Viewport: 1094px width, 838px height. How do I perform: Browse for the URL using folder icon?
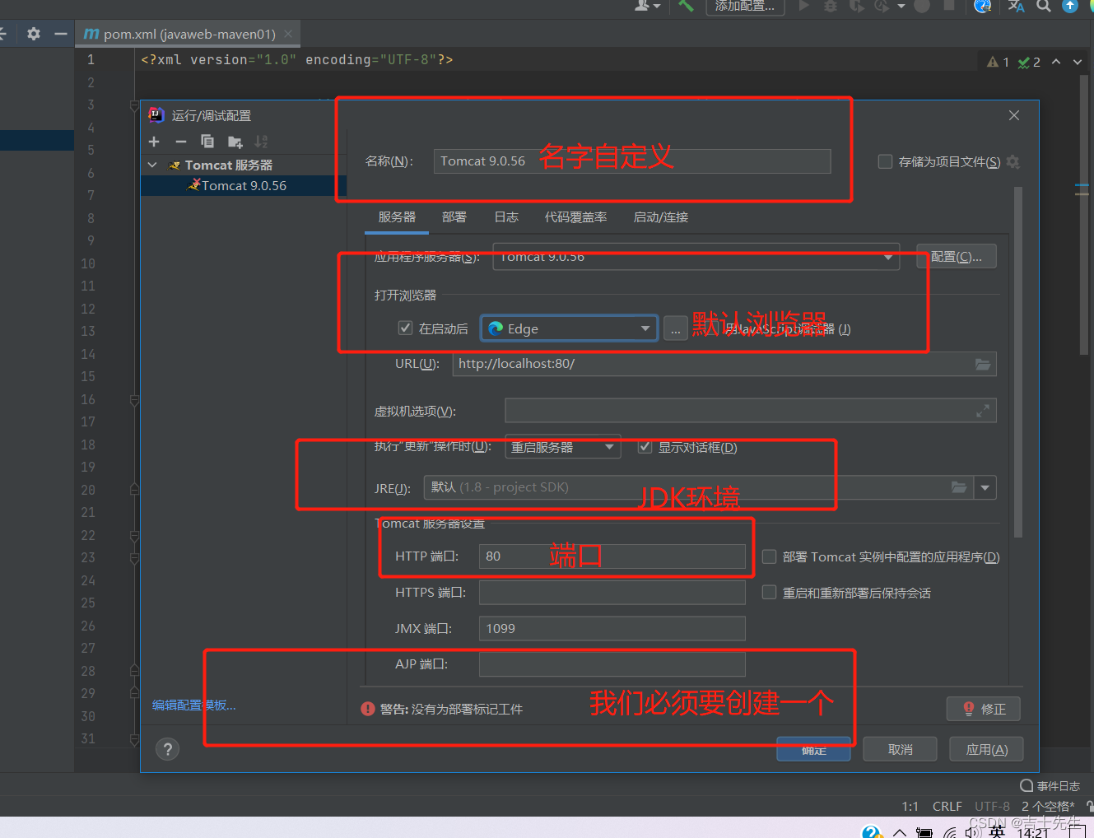point(983,364)
